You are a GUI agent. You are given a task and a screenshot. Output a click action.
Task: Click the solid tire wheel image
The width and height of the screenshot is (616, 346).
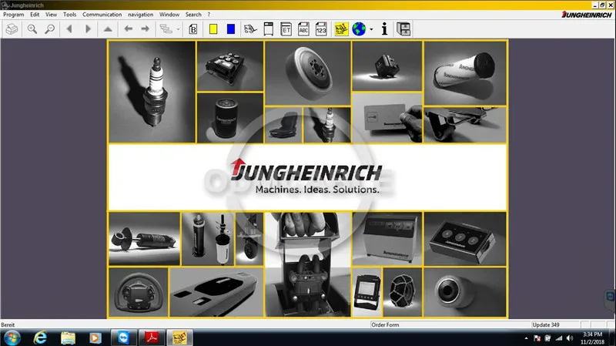tap(308, 73)
